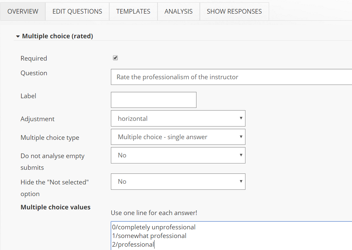Image resolution: width=352 pixels, height=250 pixels.
Task: Click the "Question" label text
Action: pyautogui.click(x=34, y=73)
